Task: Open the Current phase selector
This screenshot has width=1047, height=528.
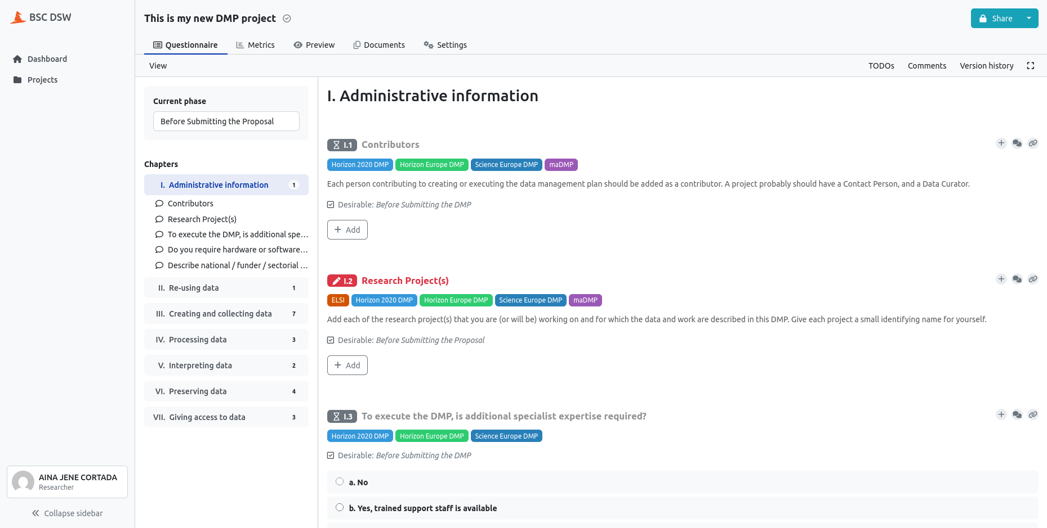Action: 226,121
